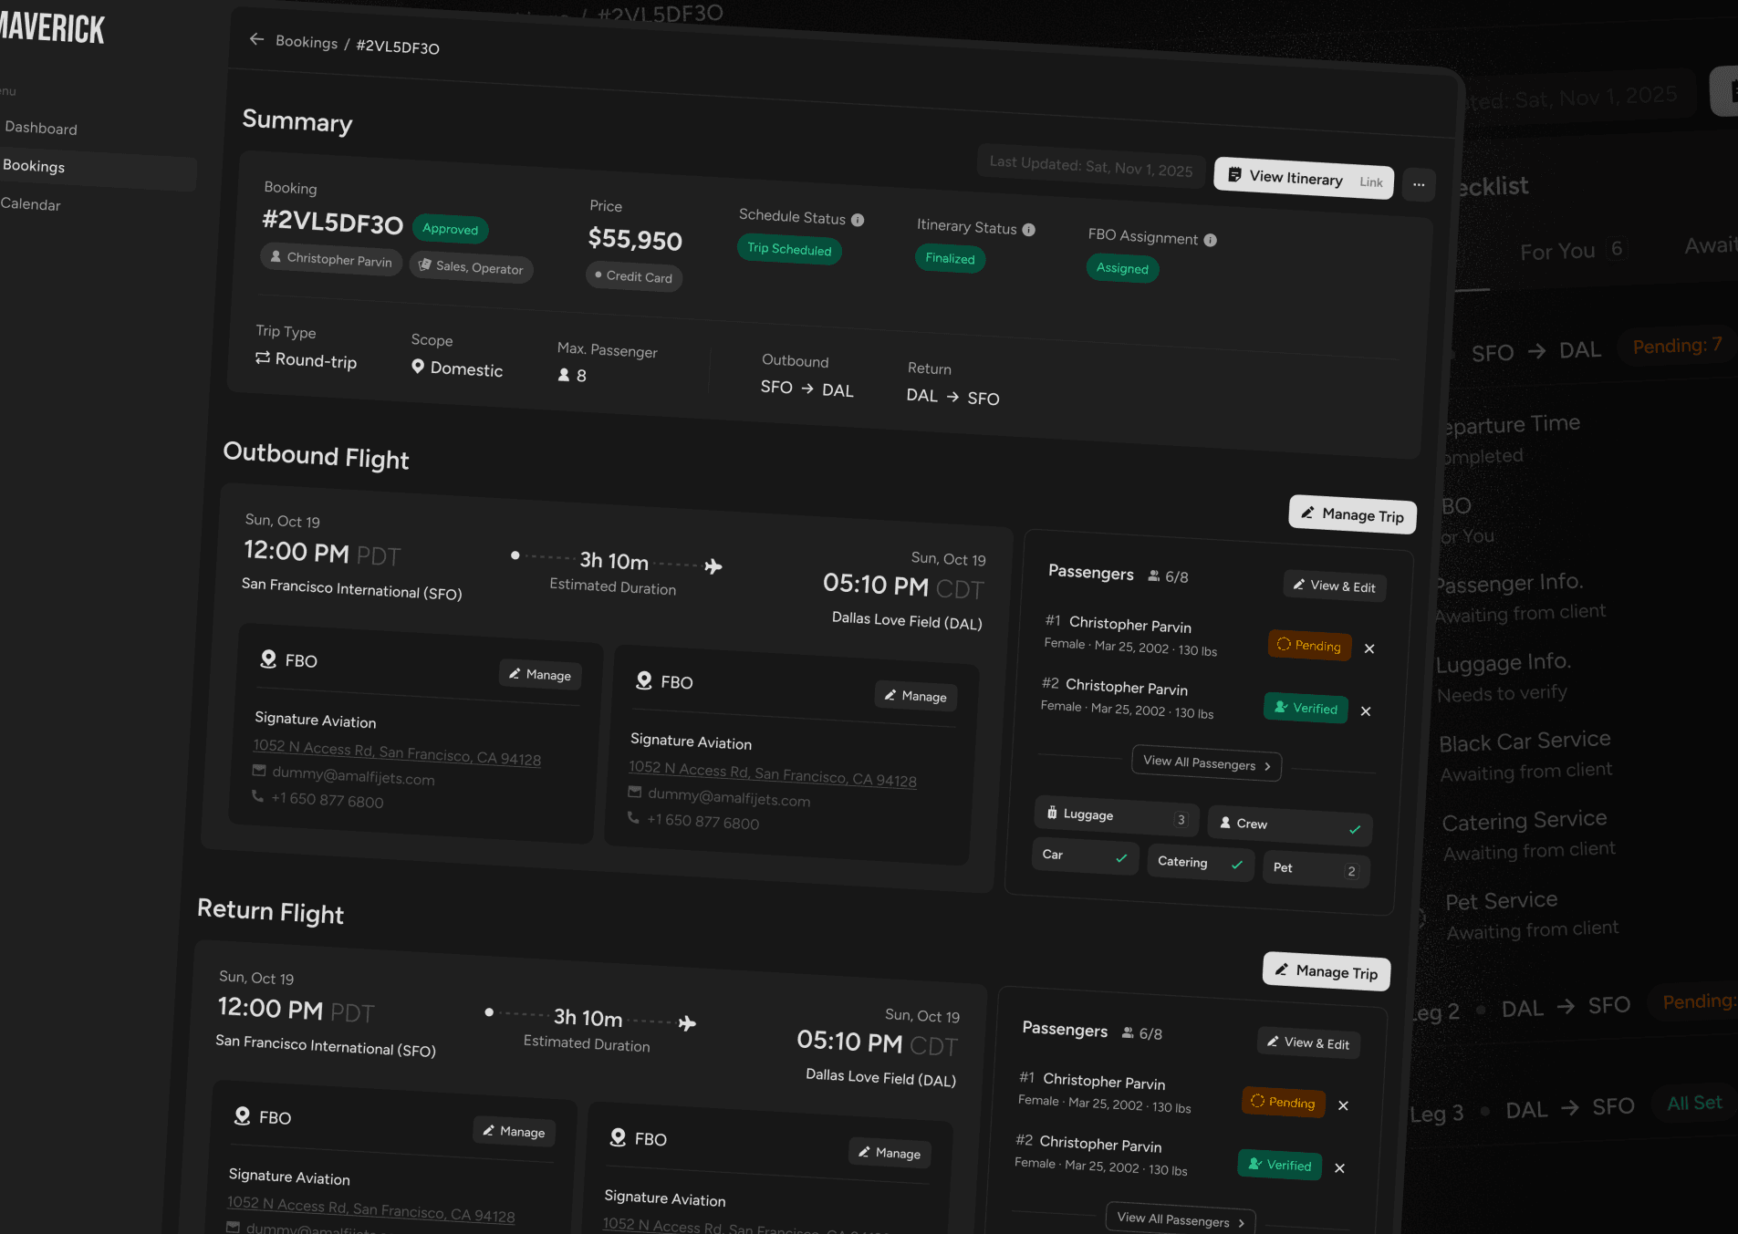Manage the outbound arrival FBO
Viewport: 1738px width, 1234px height.
point(915,696)
